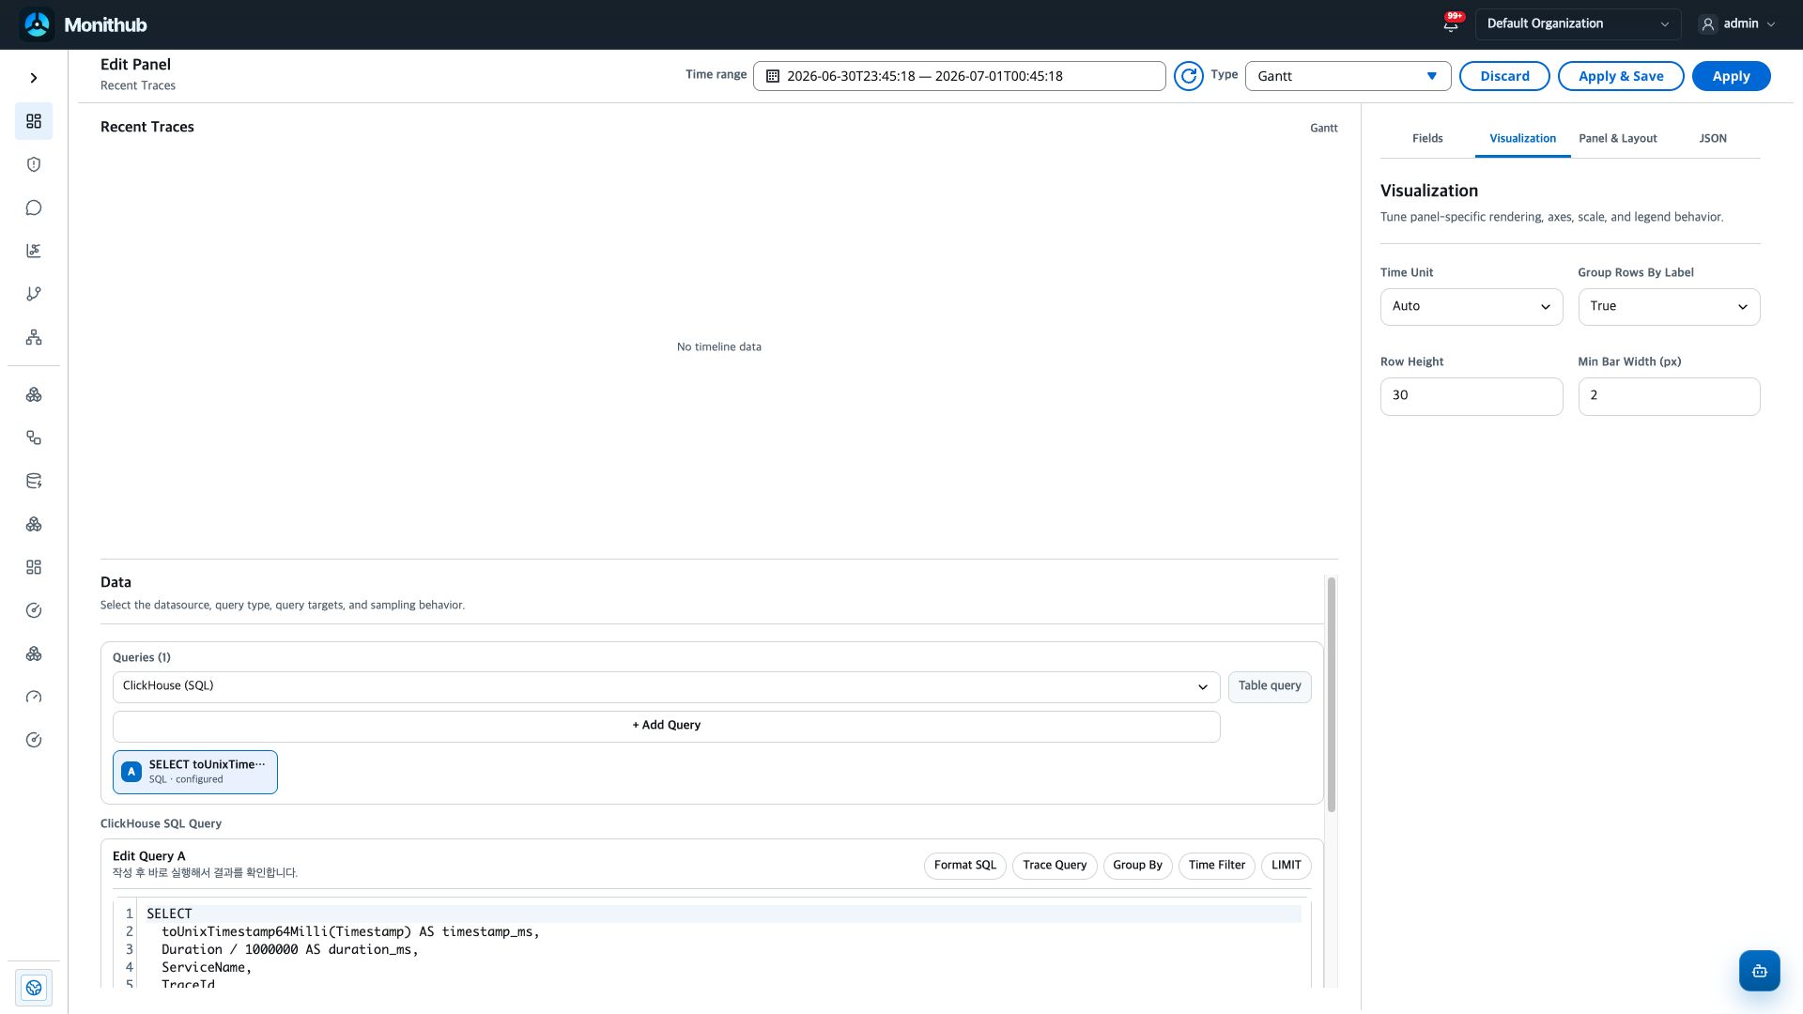This screenshot has width=1803, height=1014.
Task: Click the ClickHouse SQL Query heading
Action: point(162,823)
